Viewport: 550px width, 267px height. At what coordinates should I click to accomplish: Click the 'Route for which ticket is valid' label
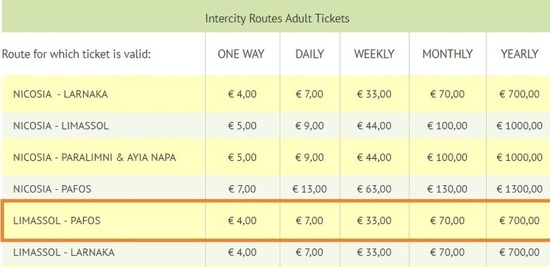tap(76, 54)
